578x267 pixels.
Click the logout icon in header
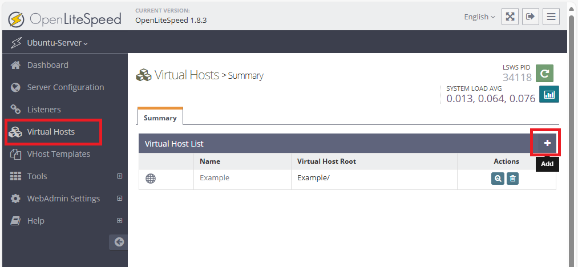531,17
